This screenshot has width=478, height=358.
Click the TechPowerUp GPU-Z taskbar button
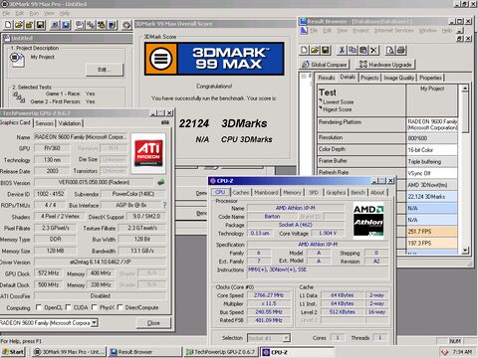pyautogui.click(x=221, y=352)
